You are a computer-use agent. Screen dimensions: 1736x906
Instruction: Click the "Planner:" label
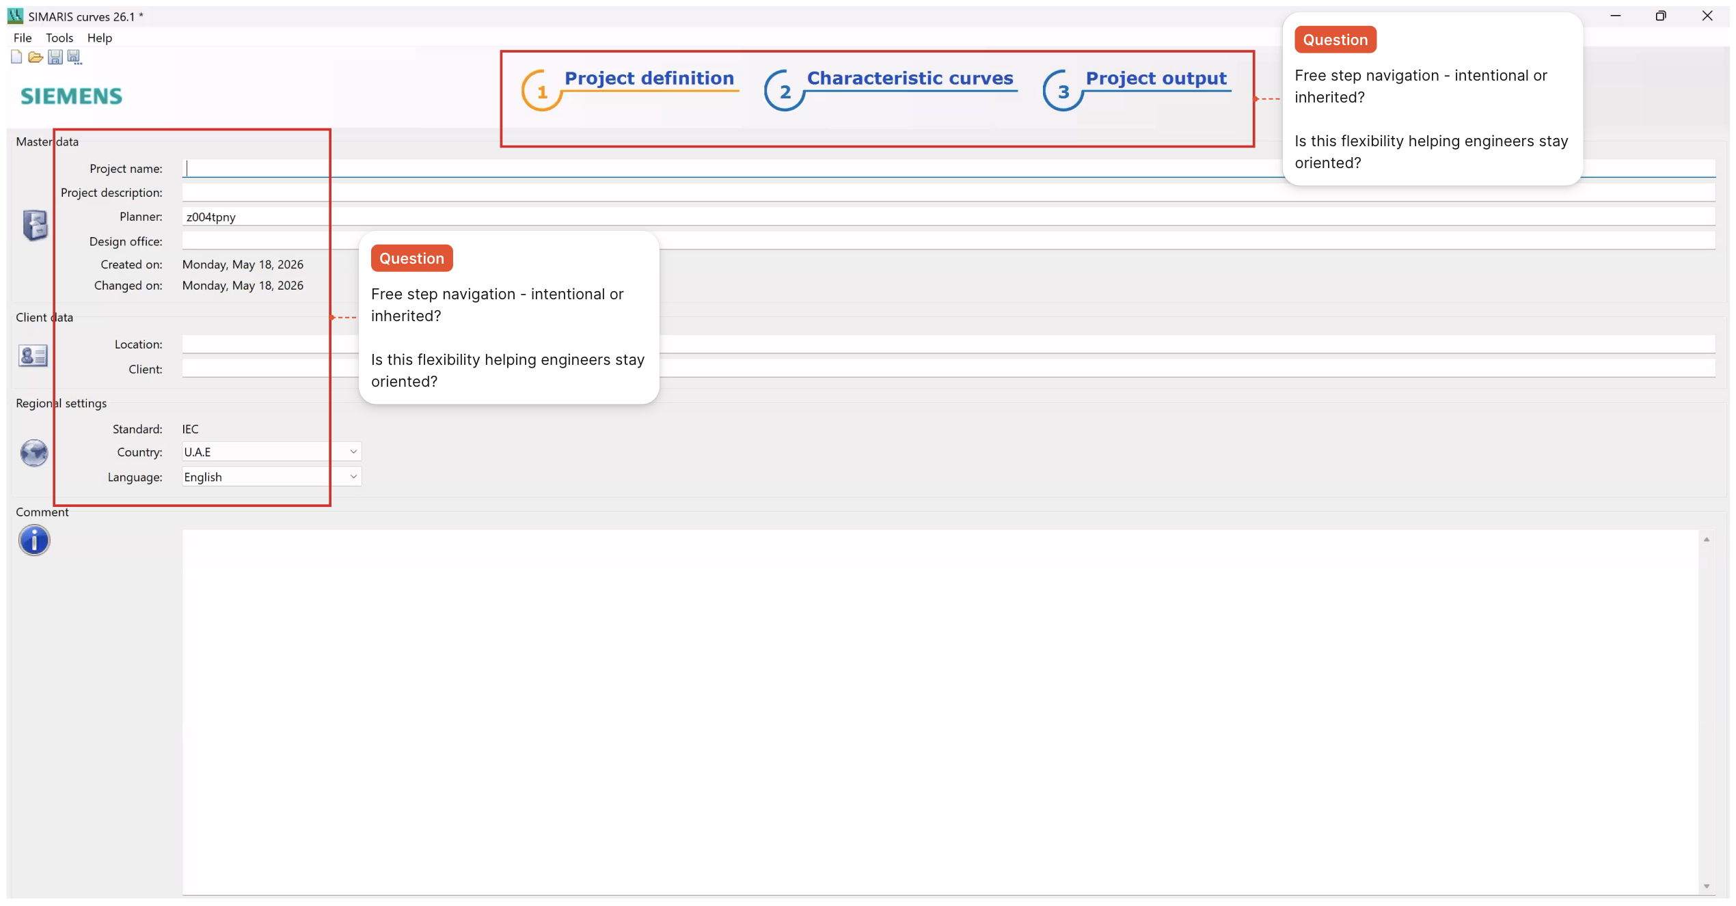click(x=141, y=217)
